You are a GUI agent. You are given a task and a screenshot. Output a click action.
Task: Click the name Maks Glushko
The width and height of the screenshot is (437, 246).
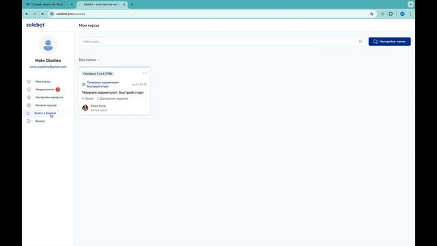pyautogui.click(x=48, y=61)
